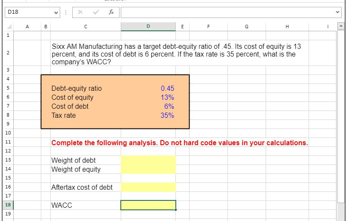Select the yellow Weight of equity answer cell
Image resolution: width=346 pixels, height=221 pixels.
[x=148, y=169]
